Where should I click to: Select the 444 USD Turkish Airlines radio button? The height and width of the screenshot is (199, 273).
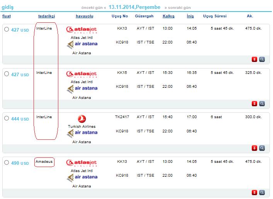pyautogui.click(x=7, y=118)
